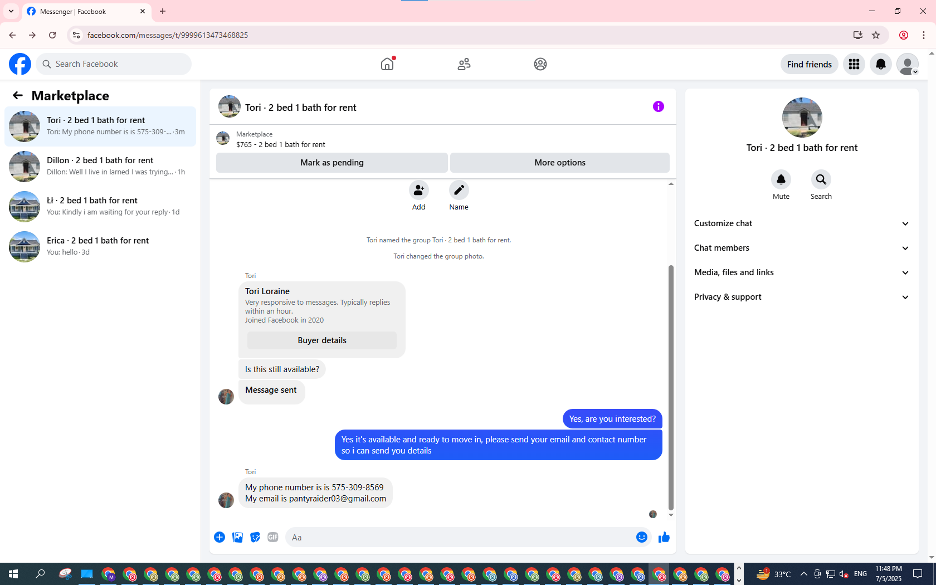Click the browser address bar URL

[x=168, y=35]
